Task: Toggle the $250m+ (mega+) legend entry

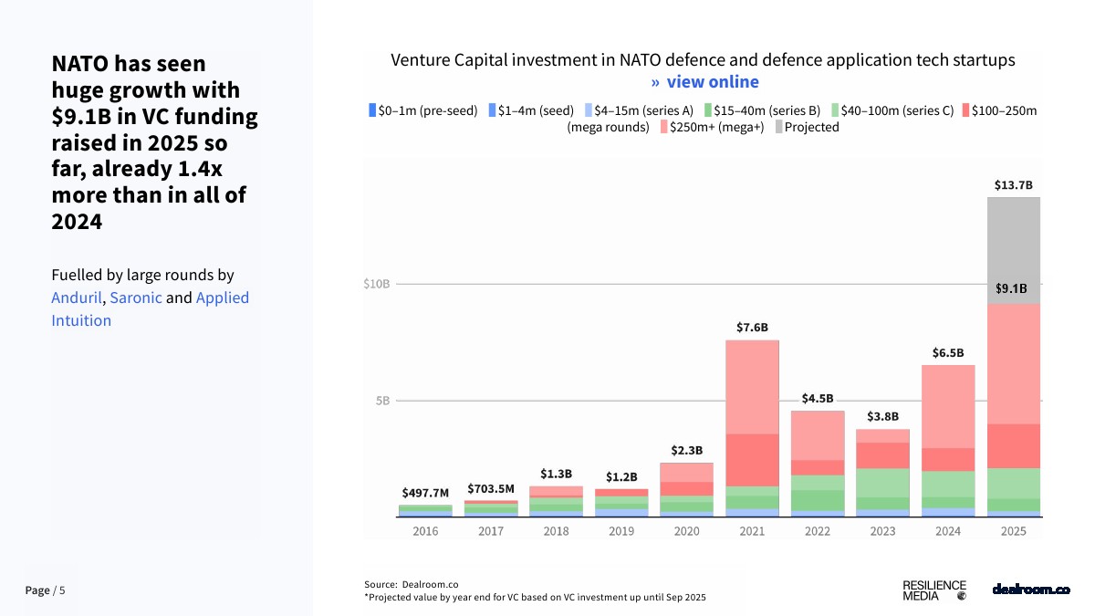Action: (716, 127)
